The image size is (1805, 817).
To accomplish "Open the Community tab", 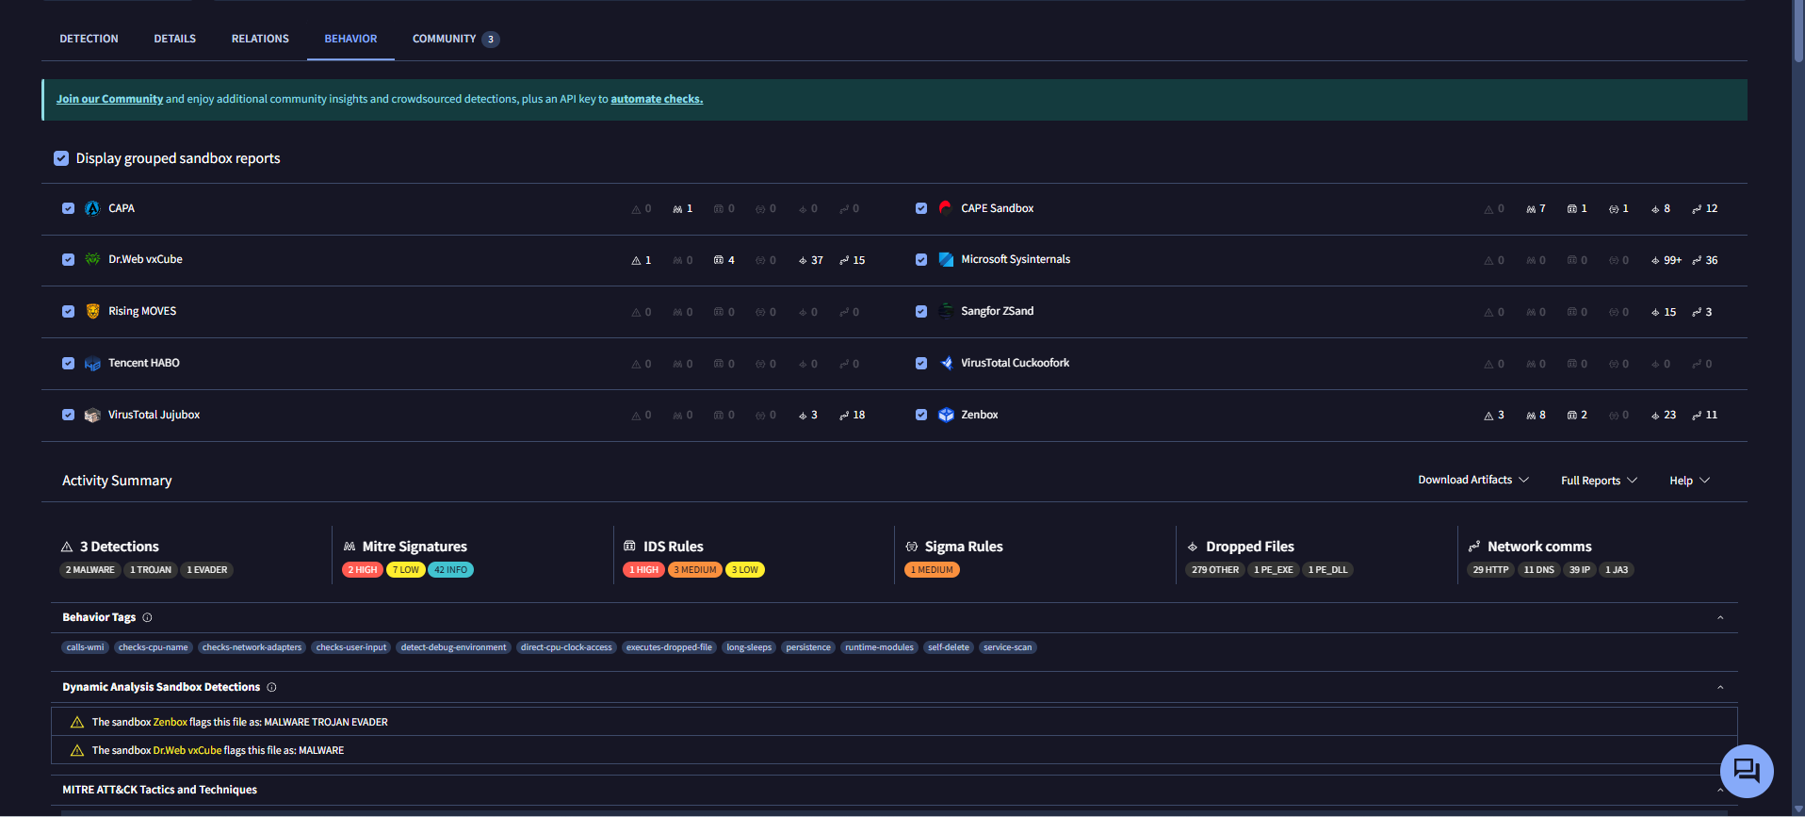I will pyautogui.click(x=456, y=39).
